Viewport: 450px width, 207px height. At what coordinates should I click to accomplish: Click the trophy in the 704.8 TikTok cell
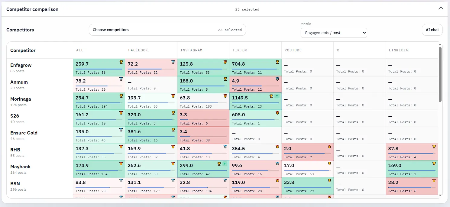[277, 62]
